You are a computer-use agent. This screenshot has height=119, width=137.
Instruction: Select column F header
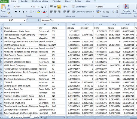21,25
